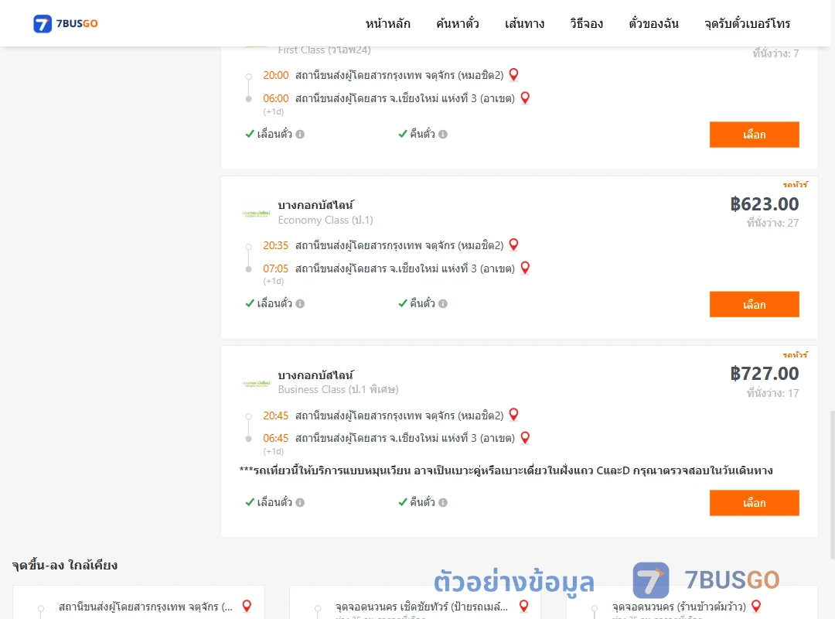Screen dimensions: 835x619
Task: Open the ค้นหาตั๋ว menu item
Action: pyautogui.click(x=458, y=23)
